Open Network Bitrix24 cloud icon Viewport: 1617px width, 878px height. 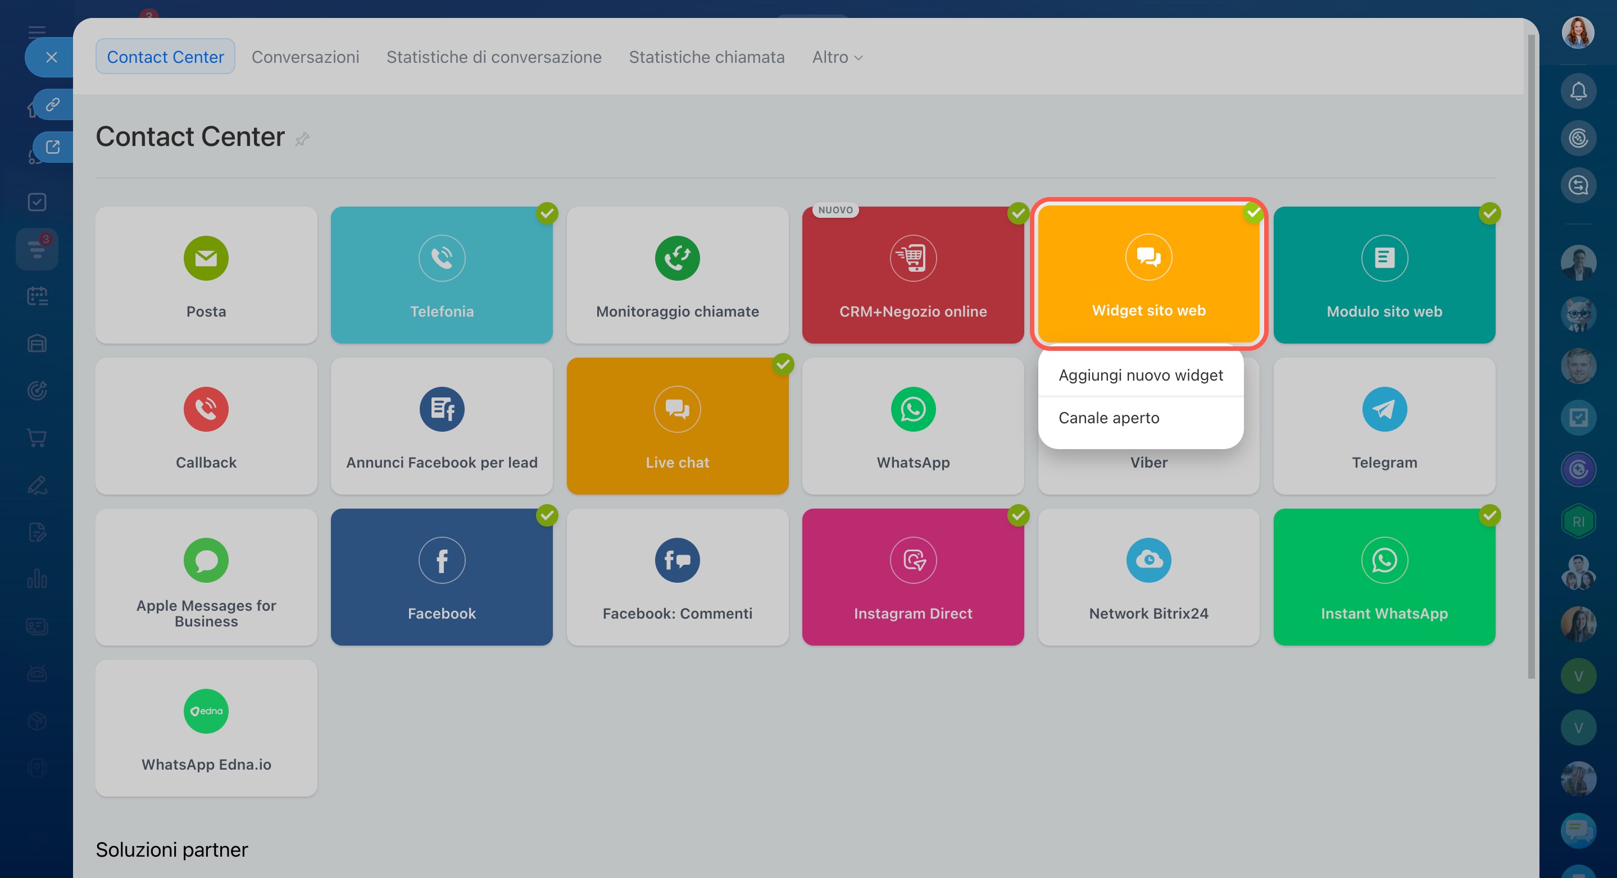tap(1148, 560)
